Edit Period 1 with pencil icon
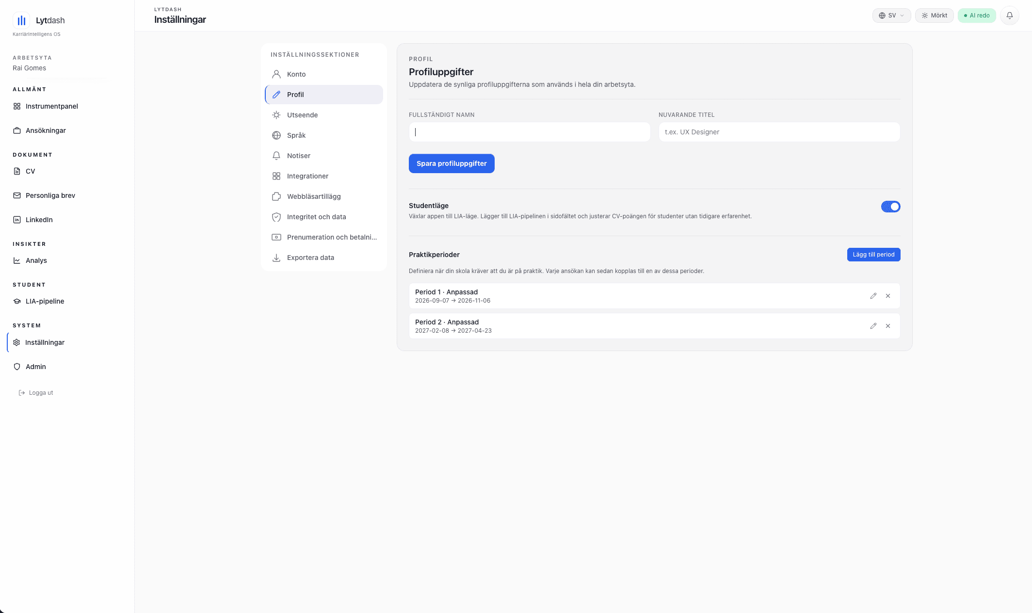This screenshot has height=613, width=1032. tap(873, 296)
